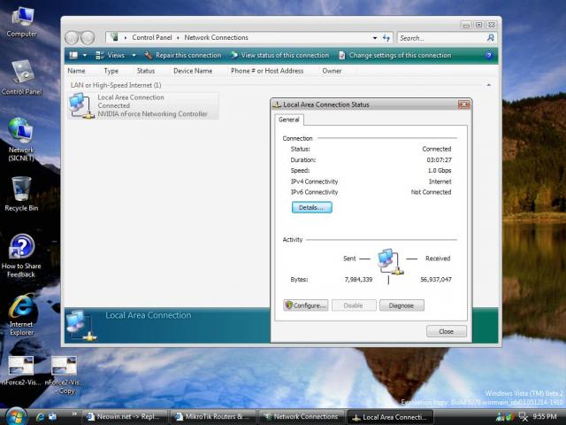The image size is (566, 425).
Task: Open the Views dropdown arrow
Action: 134,55
